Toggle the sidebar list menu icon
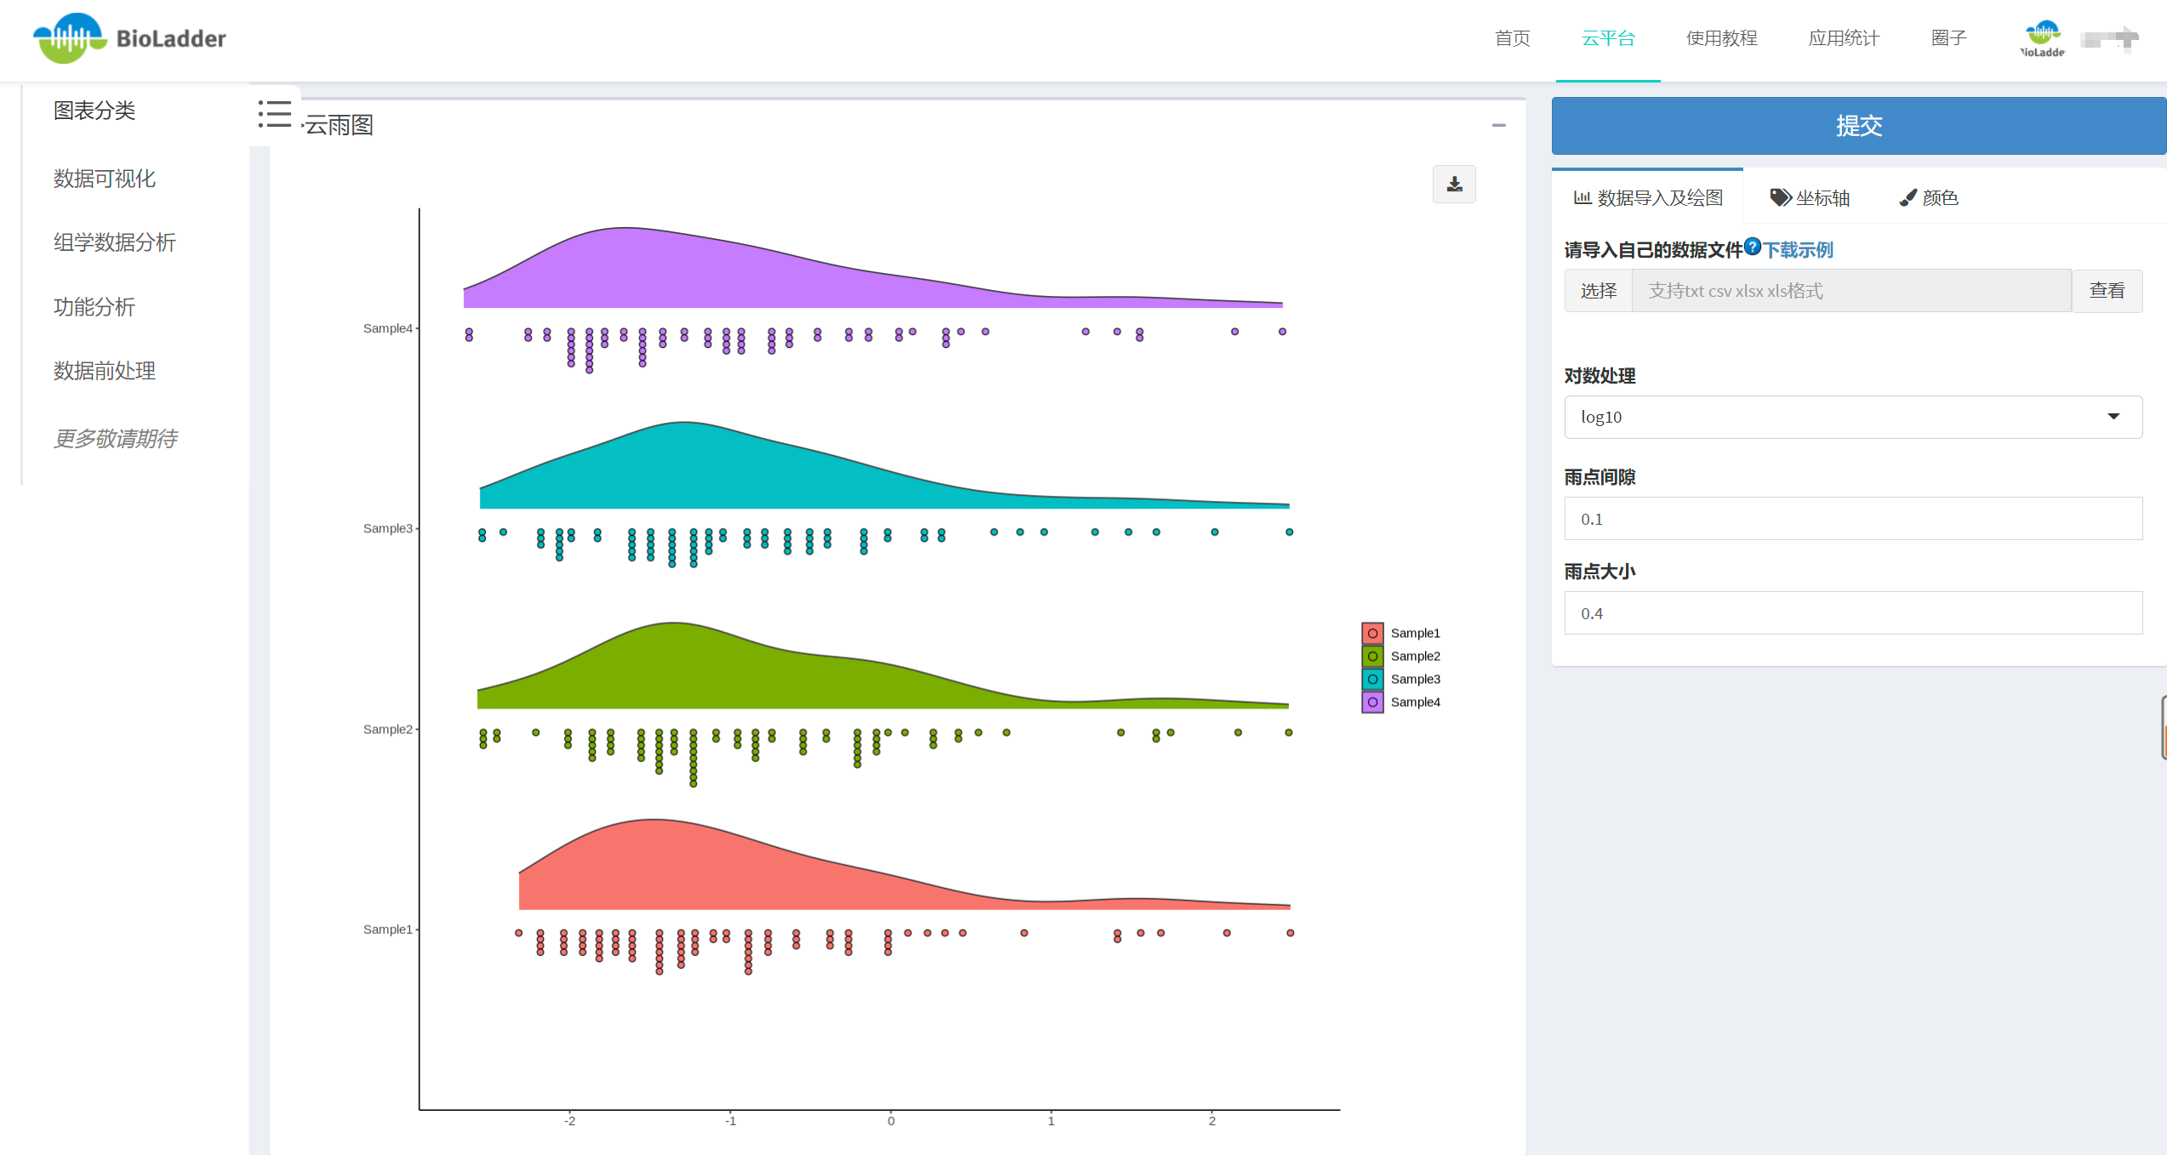 [275, 114]
